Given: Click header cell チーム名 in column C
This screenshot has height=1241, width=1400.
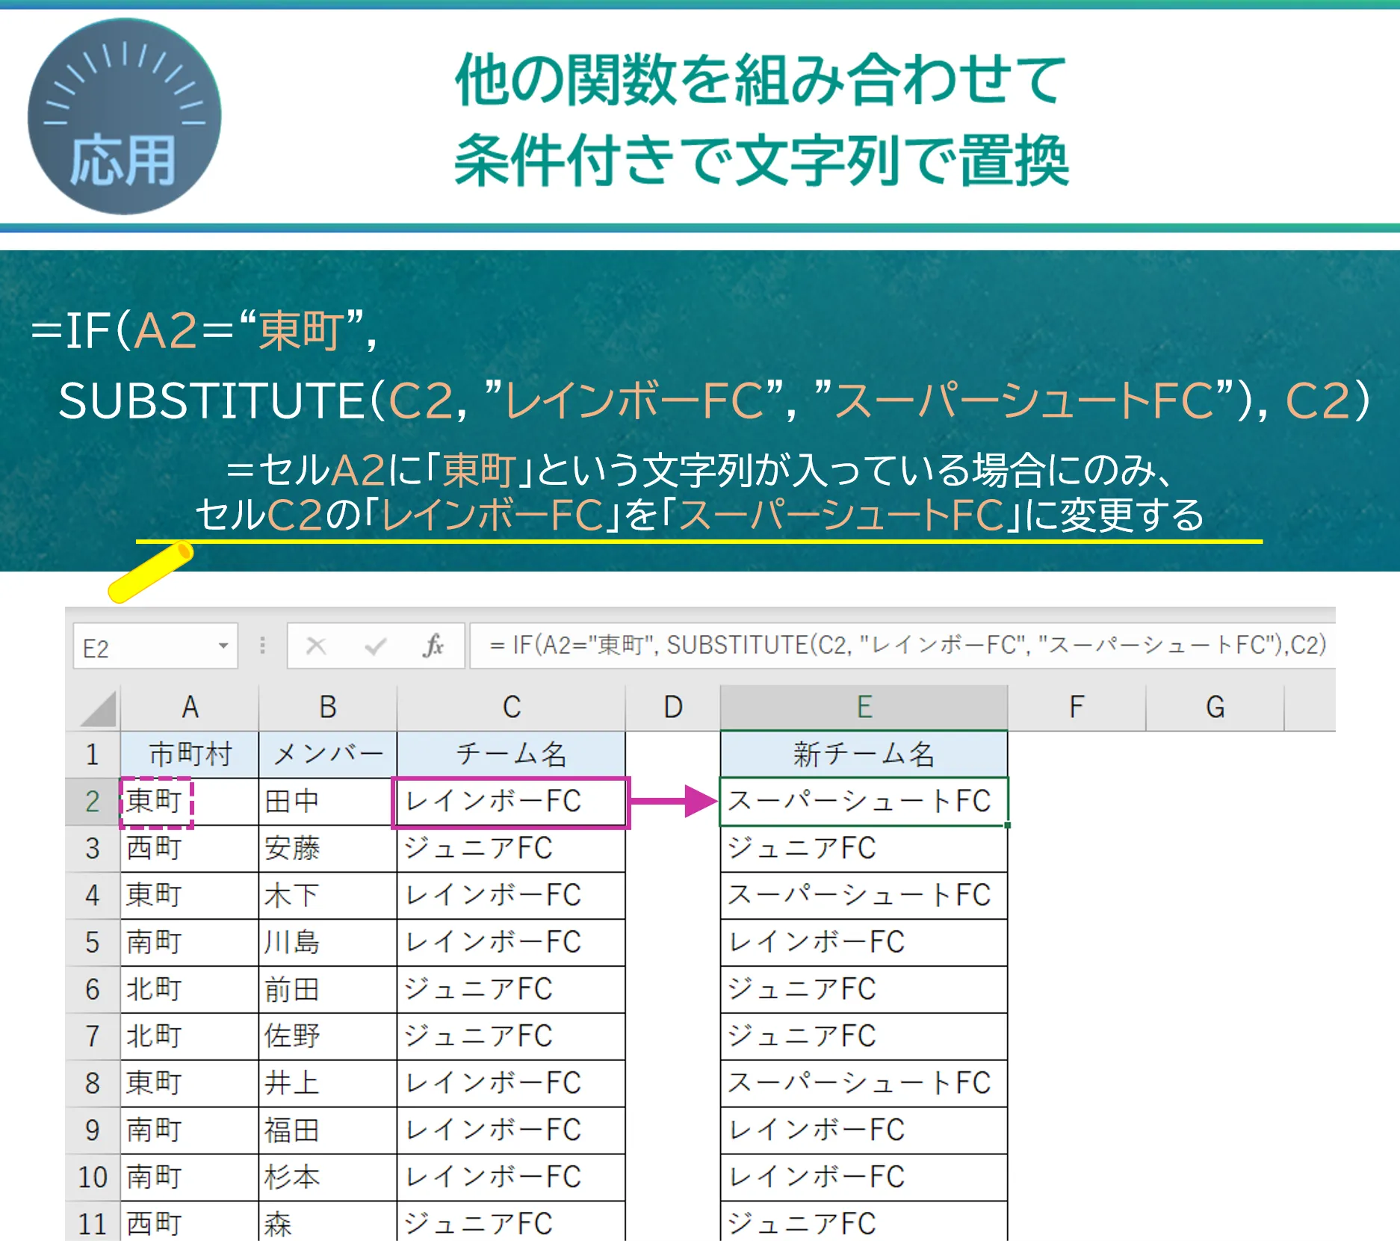Looking at the screenshot, I should [511, 755].
